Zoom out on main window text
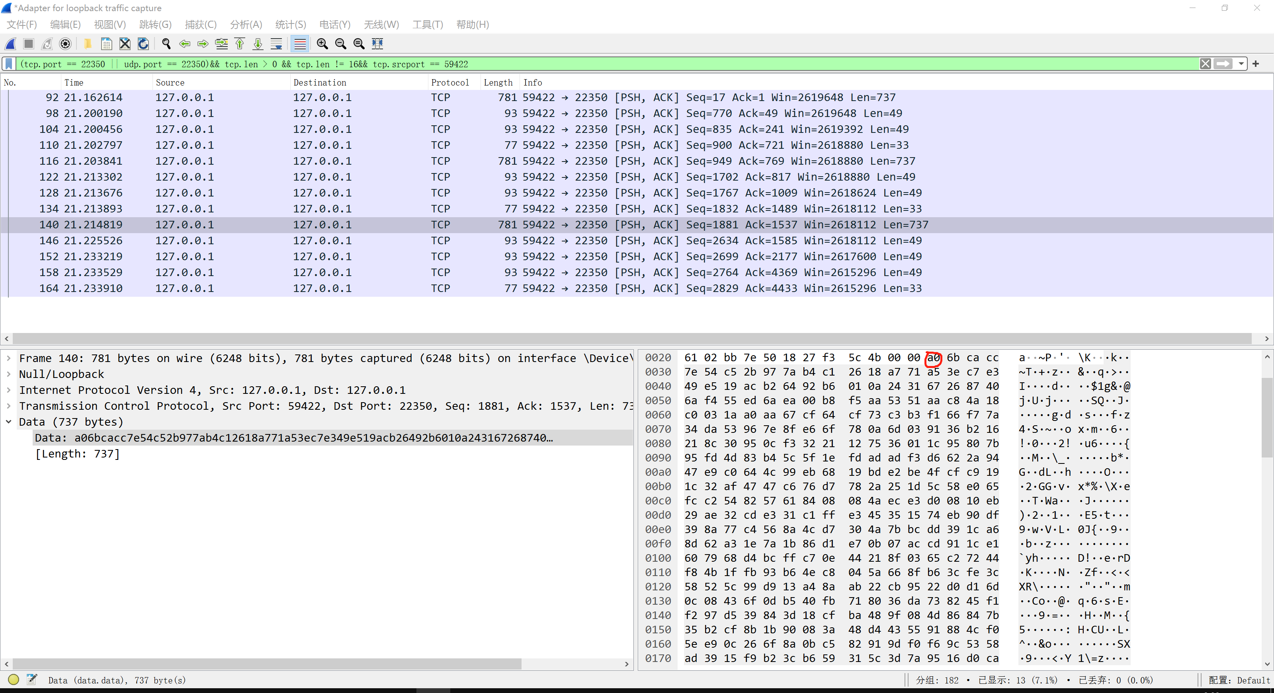The image size is (1274, 693). 341,44
